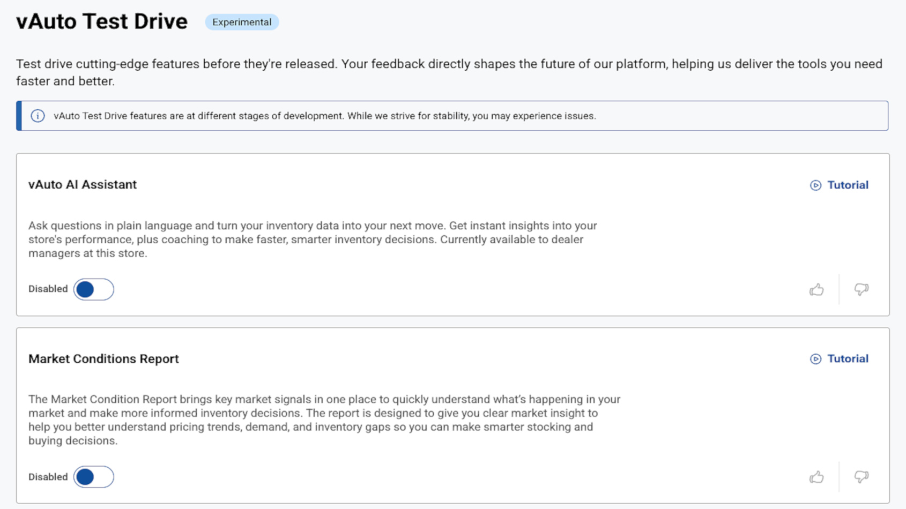Image resolution: width=906 pixels, height=509 pixels.
Task: Click the Disabled label for vAuto AI Assistant
Action: point(48,289)
